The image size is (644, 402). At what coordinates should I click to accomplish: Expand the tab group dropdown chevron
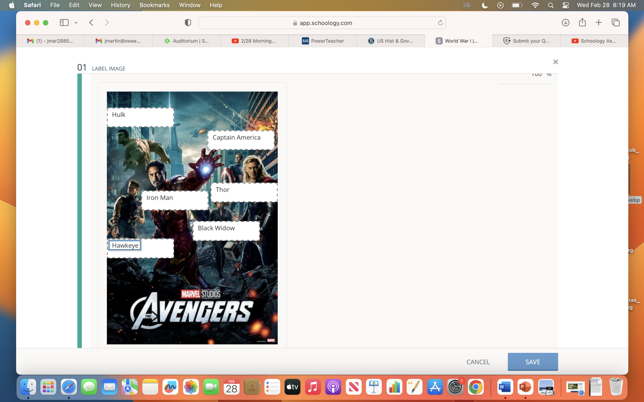[x=76, y=23]
